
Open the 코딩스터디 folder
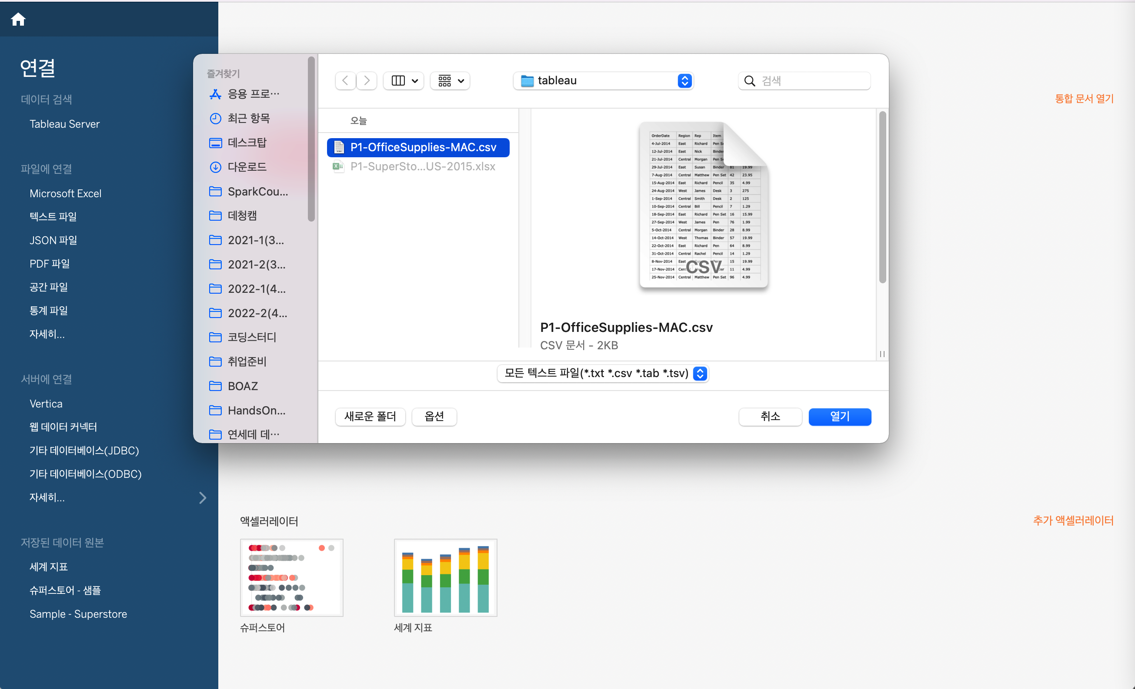coord(243,337)
